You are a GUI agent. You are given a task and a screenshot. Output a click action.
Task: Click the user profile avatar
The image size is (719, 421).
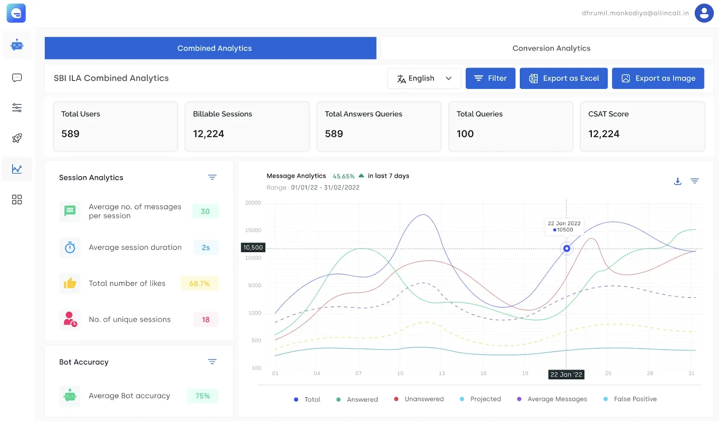[704, 13]
